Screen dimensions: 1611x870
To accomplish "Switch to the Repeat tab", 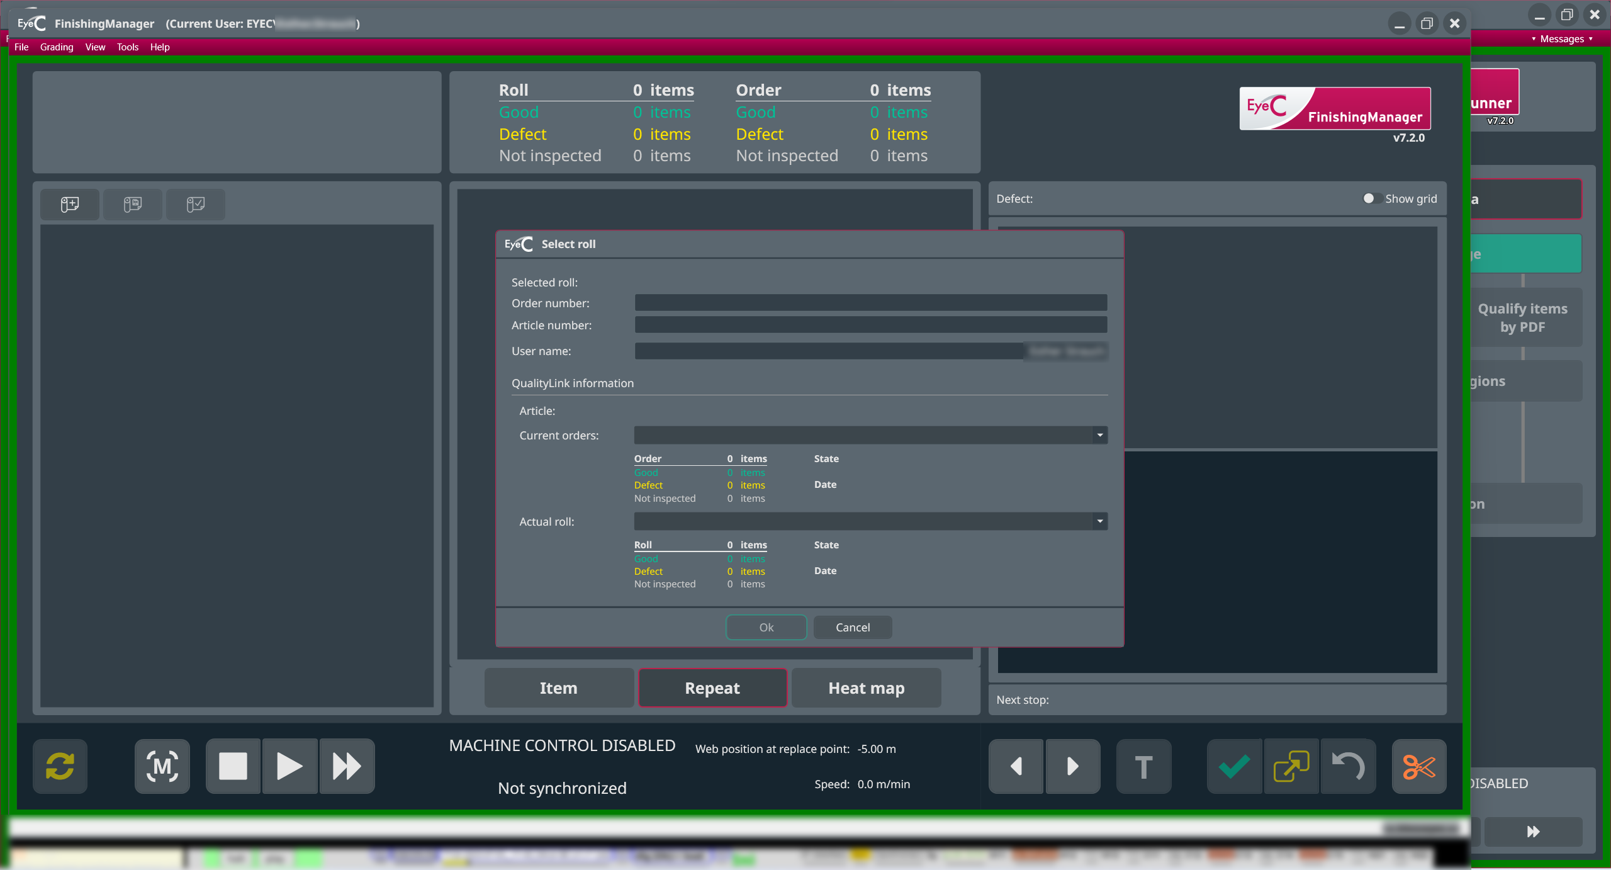I will click(712, 688).
